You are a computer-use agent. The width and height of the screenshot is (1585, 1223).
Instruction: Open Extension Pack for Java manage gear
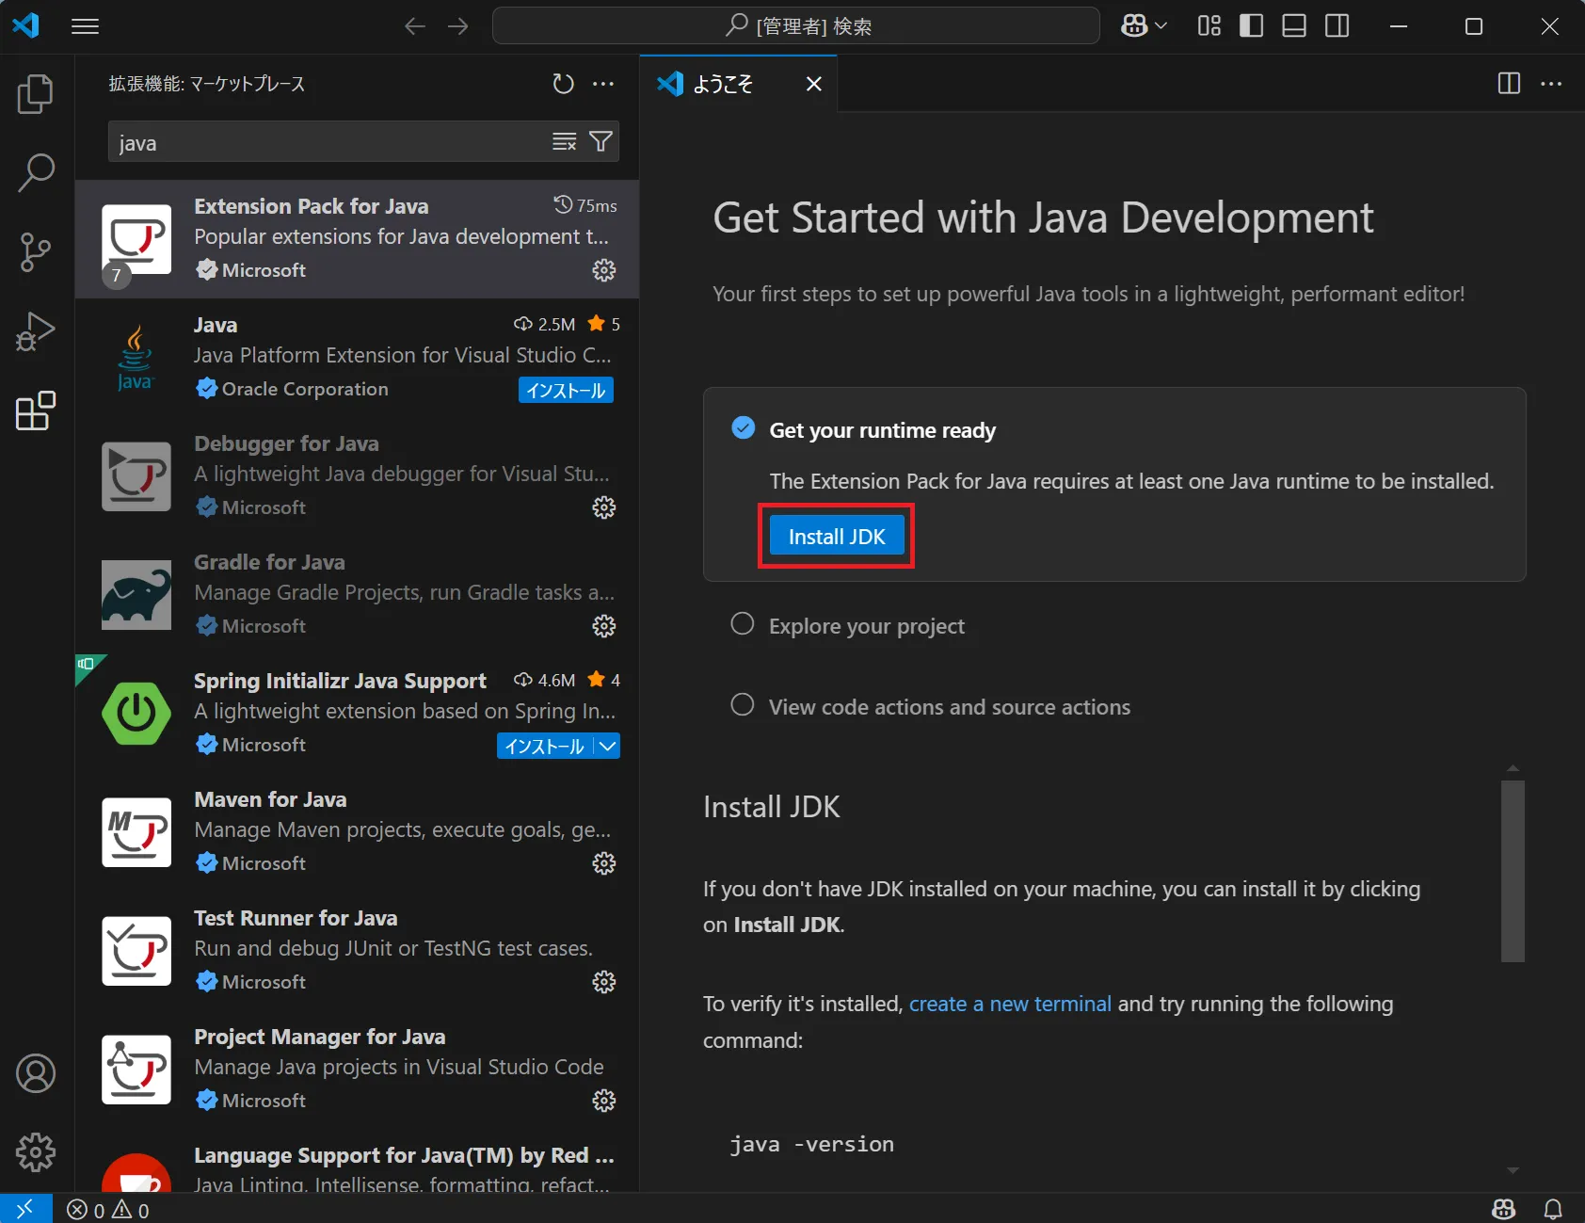coord(603,270)
